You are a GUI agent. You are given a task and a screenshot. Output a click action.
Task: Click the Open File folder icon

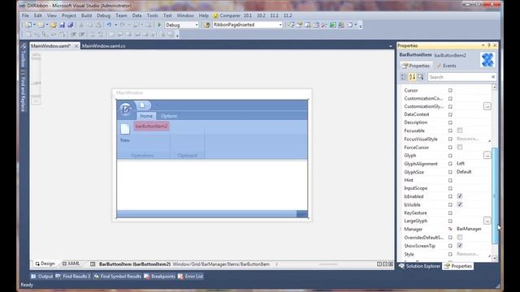pyautogui.click(x=54, y=25)
